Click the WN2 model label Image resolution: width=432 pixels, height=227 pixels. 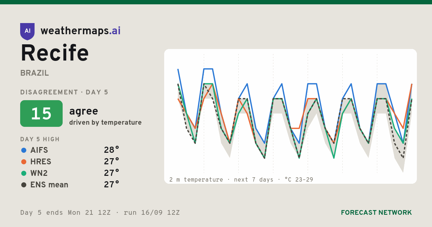[x=39, y=173]
